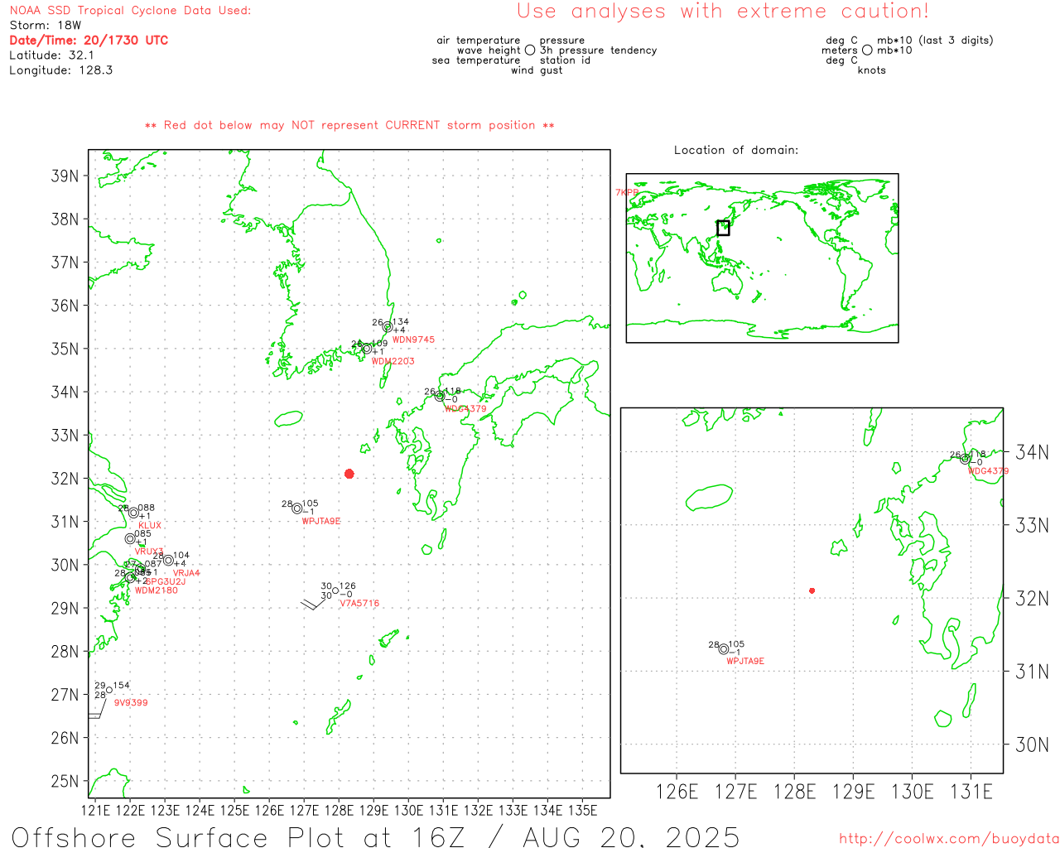1060x848 pixels.
Task: Click the 'Storm: 18W' text
Action: click(x=46, y=26)
